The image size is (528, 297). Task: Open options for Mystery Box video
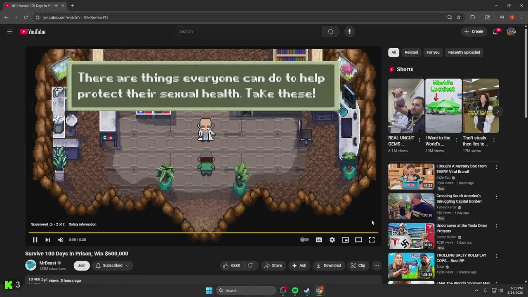(x=497, y=167)
